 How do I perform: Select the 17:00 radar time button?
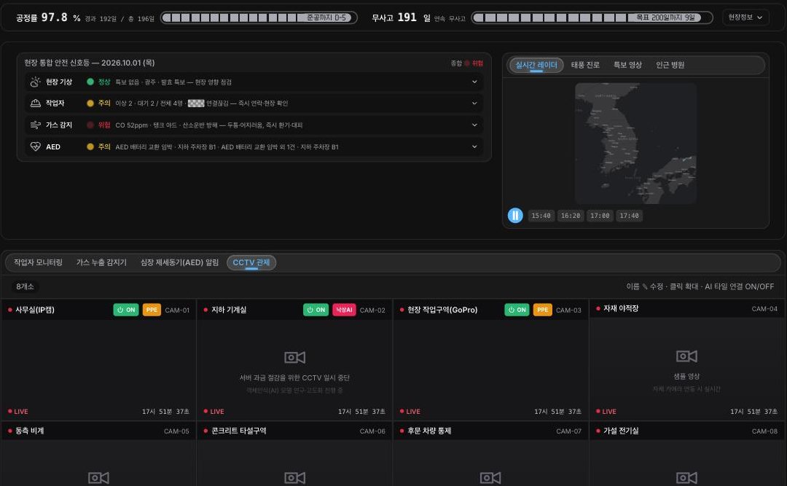600,216
